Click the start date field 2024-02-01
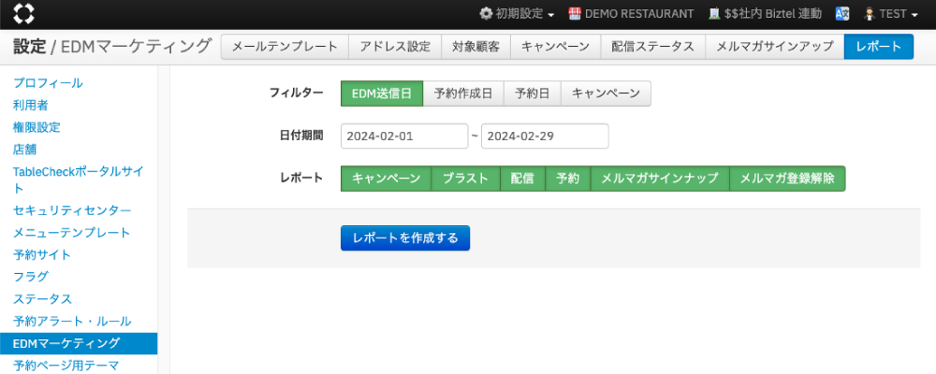 (404, 136)
